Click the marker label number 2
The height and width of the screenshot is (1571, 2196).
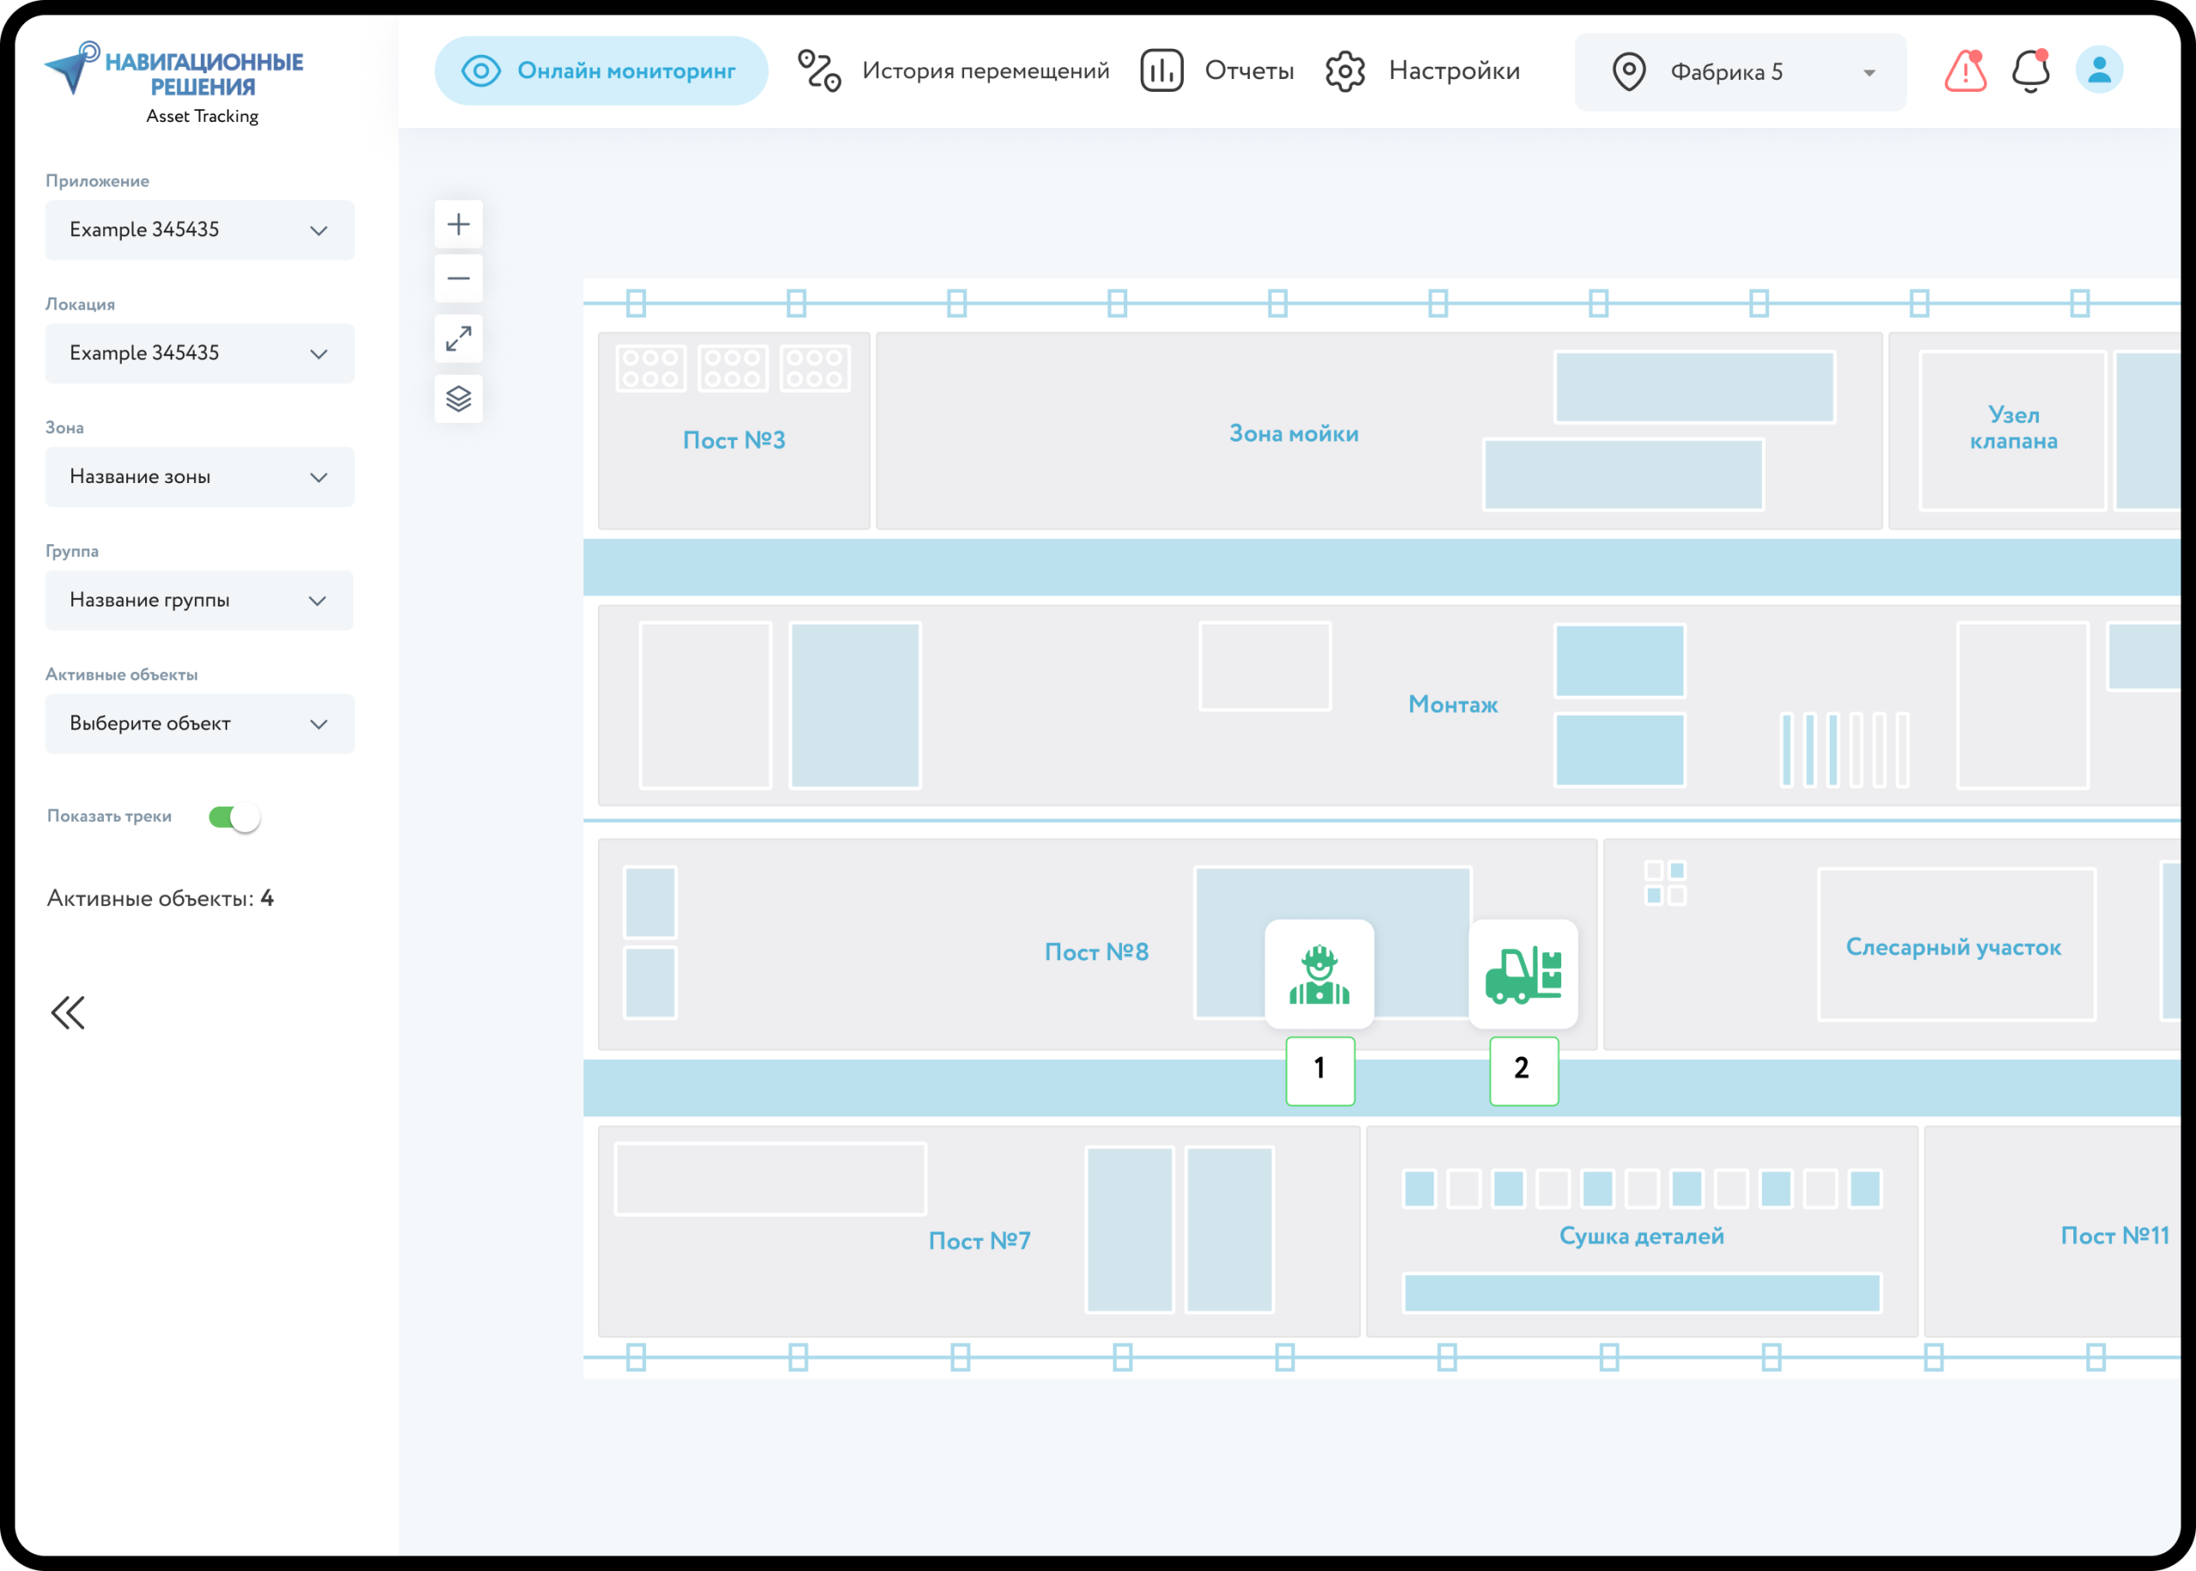pos(1523,1070)
